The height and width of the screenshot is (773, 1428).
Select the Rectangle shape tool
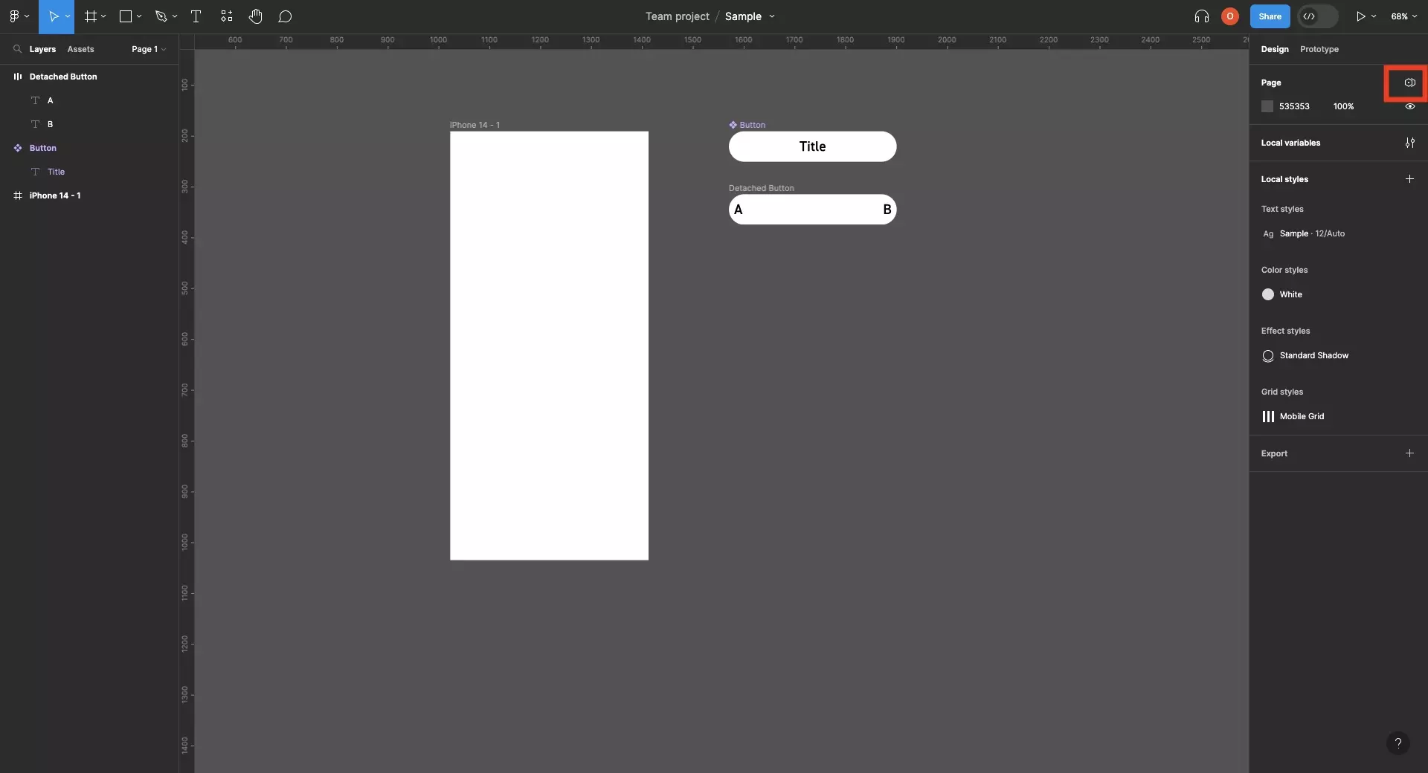click(x=126, y=16)
